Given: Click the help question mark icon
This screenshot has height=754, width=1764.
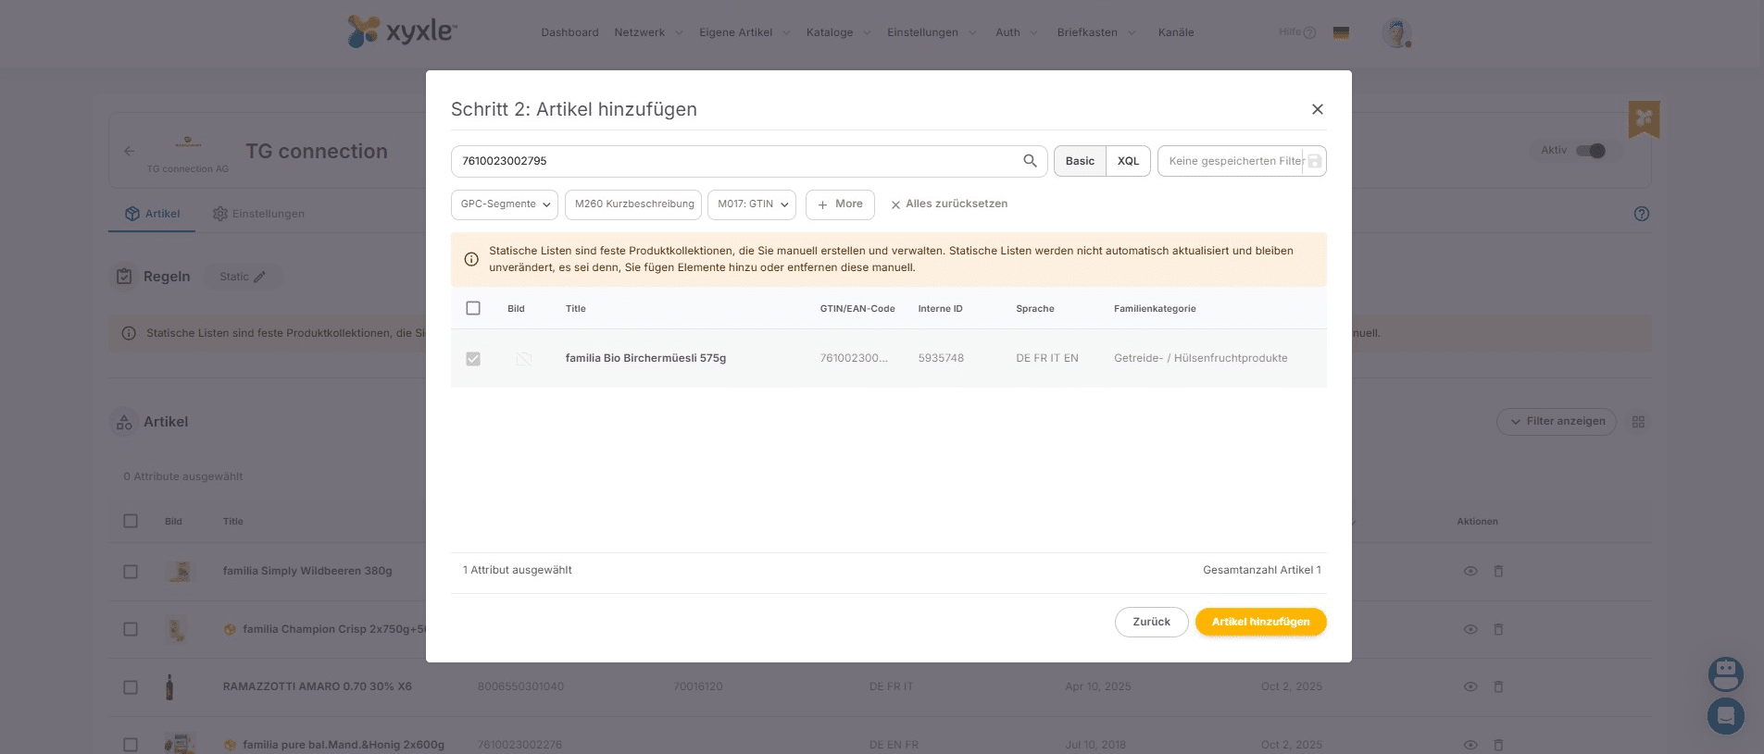Looking at the screenshot, I should tap(1641, 214).
